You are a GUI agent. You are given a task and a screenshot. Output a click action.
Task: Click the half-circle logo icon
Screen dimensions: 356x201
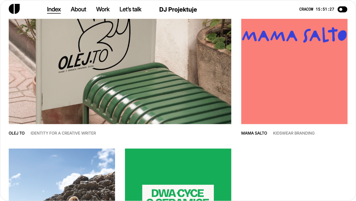(14, 9)
